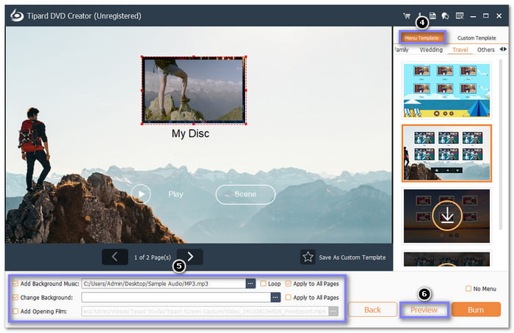The image size is (514, 333).
Task: Enable the Add Opening Film checkbox
Action: [15, 312]
